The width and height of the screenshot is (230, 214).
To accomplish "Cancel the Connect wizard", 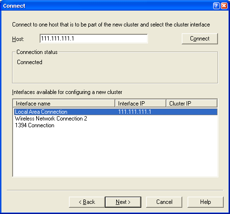I will [164, 202].
